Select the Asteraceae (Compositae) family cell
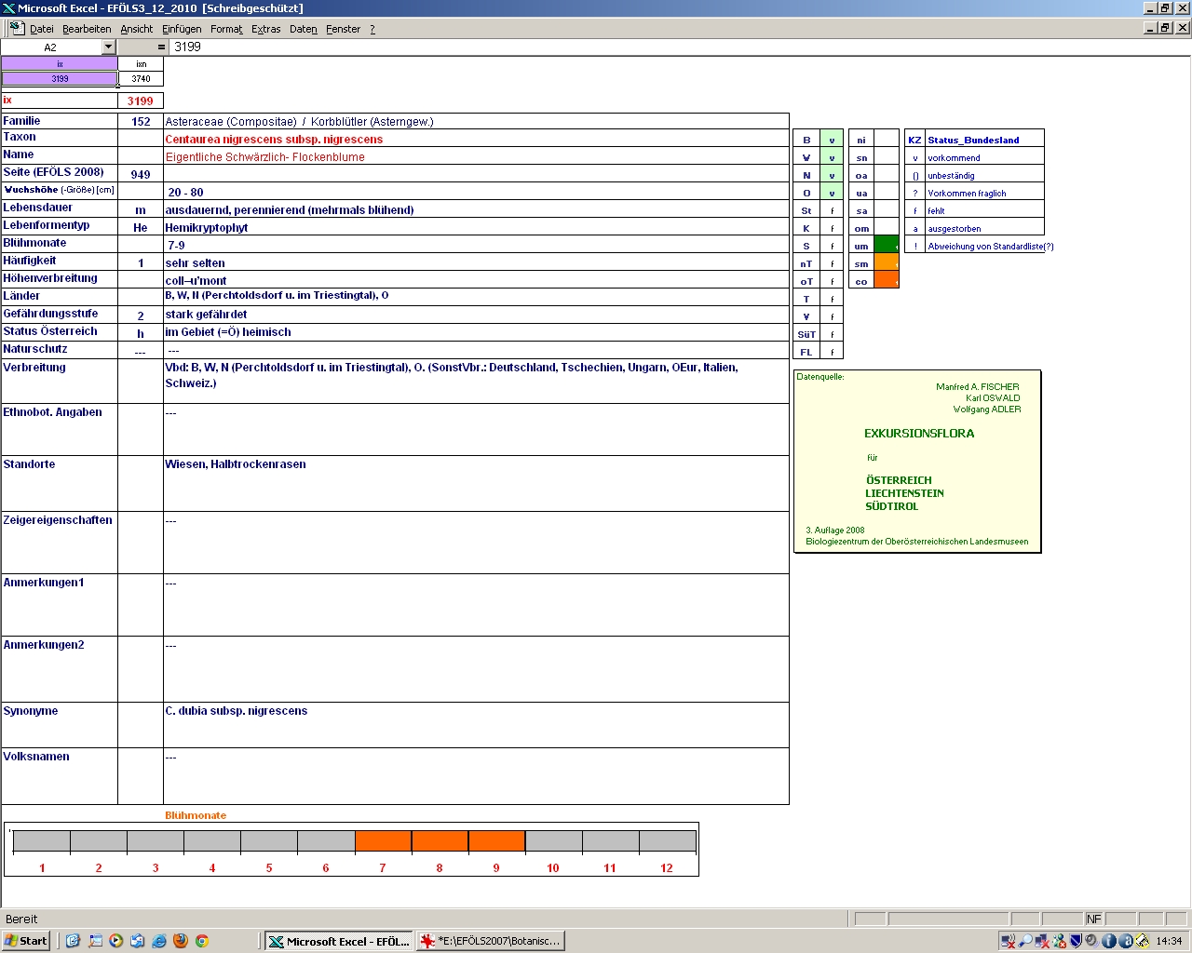Viewport: 1192px width, 953px height. (x=476, y=121)
